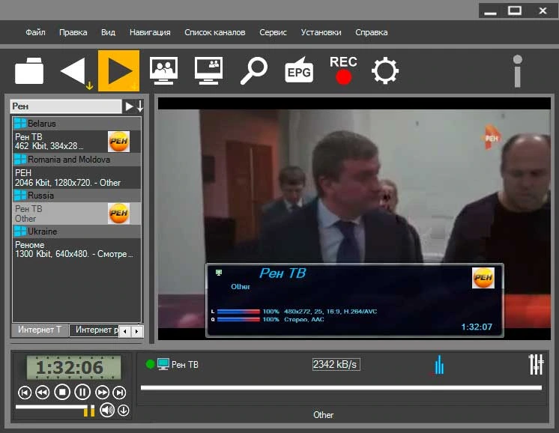Click the 1:32:06 time display
This screenshot has height=433, width=559.
click(x=73, y=367)
